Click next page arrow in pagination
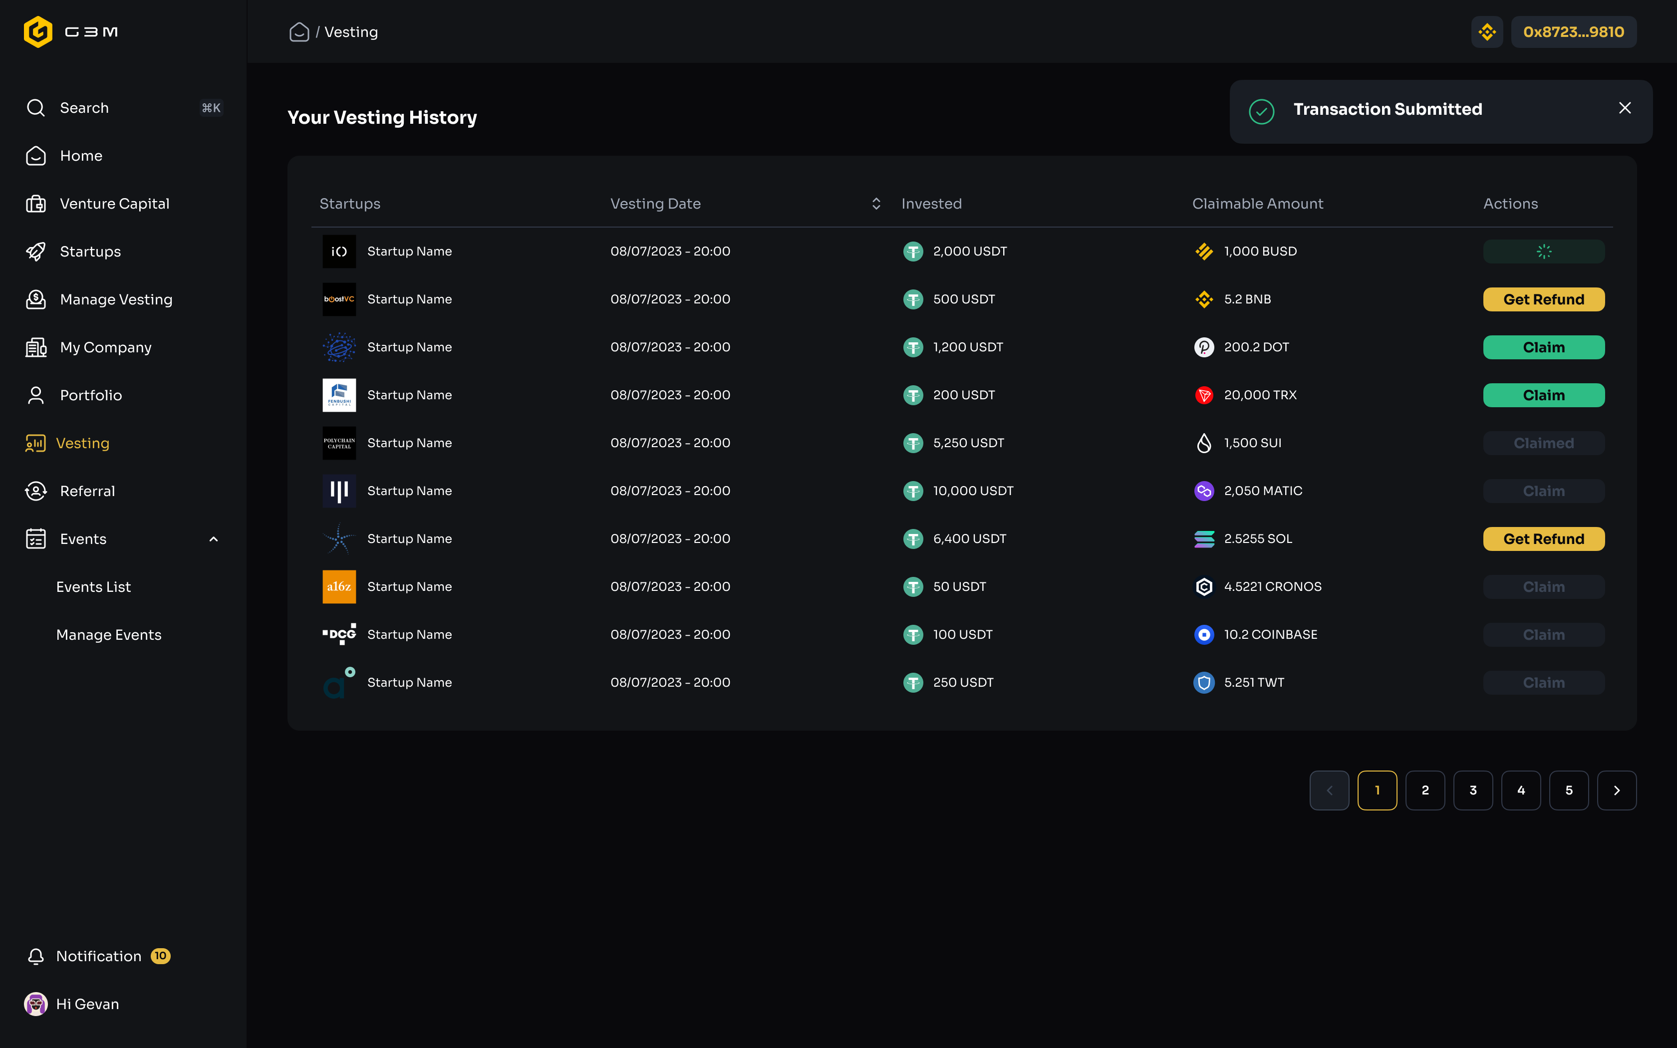Image resolution: width=1677 pixels, height=1048 pixels. (1616, 790)
